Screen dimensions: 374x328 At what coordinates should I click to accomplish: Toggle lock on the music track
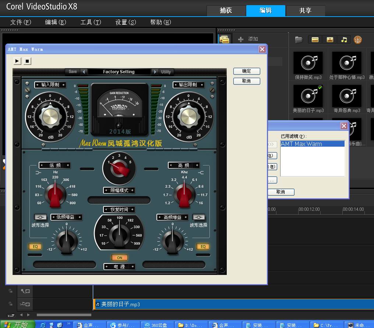click(x=11, y=304)
